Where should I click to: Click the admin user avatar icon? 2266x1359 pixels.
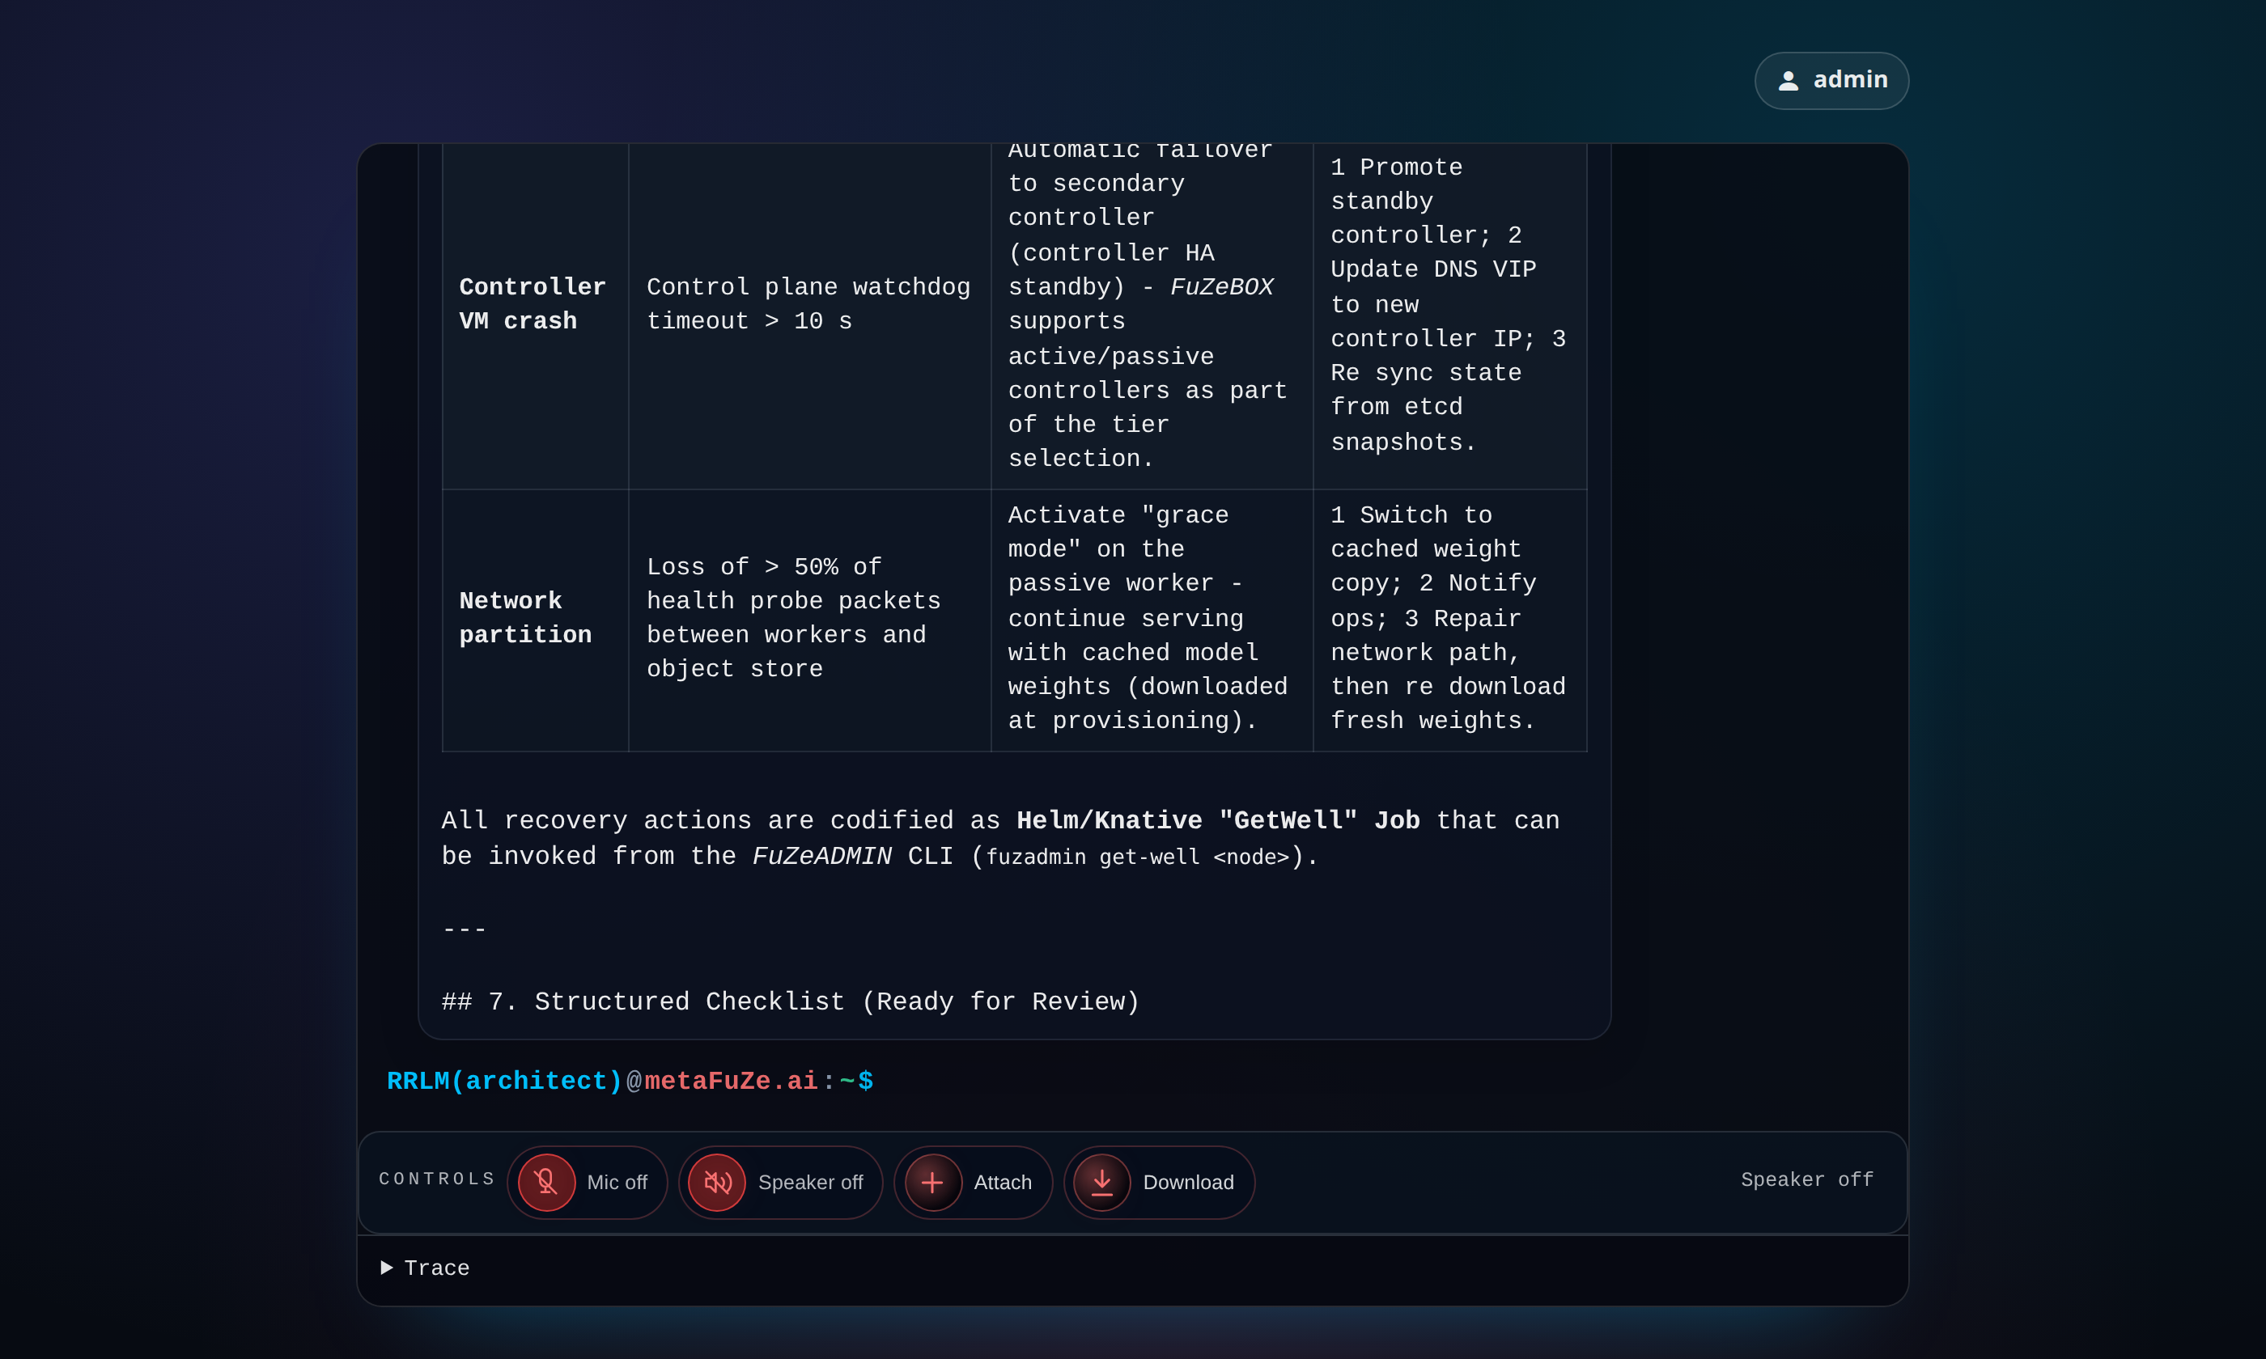pyautogui.click(x=1788, y=81)
